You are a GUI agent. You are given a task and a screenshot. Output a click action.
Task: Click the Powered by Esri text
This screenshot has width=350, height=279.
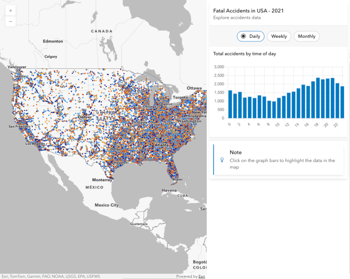(187, 276)
